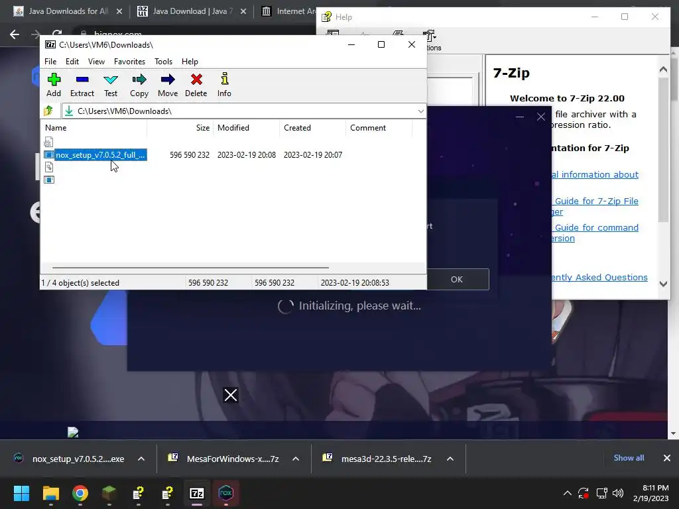Open the View menu
The width and height of the screenshot is (679, 509).
(96, 62)
